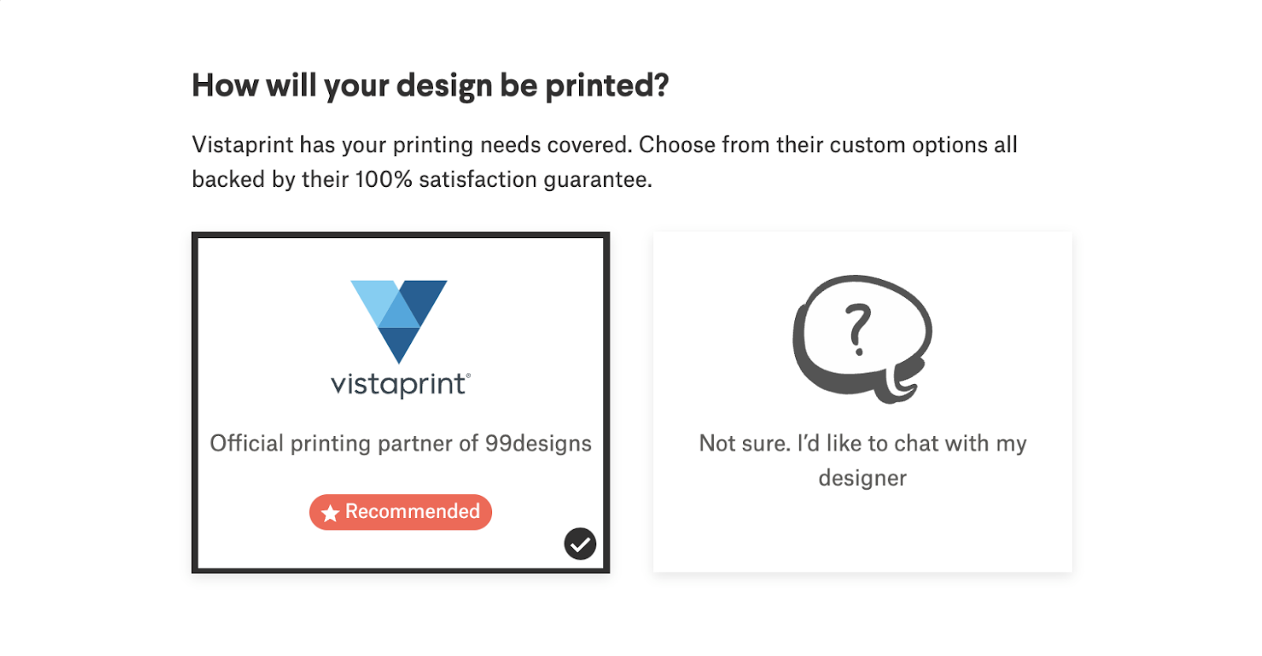
Task: Click "100% satisfaction guarantee" in the description
Action: [503, 180]
